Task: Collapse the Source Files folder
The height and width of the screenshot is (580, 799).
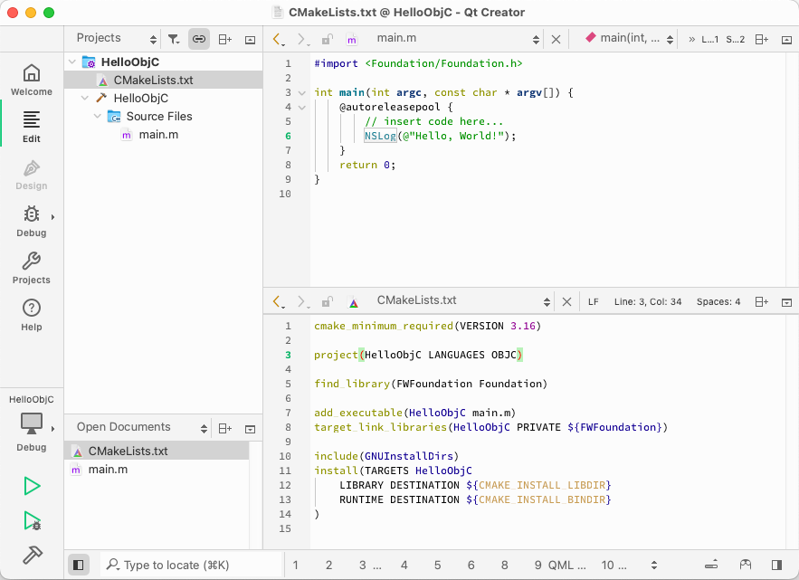Action: (x=97, y=116)
